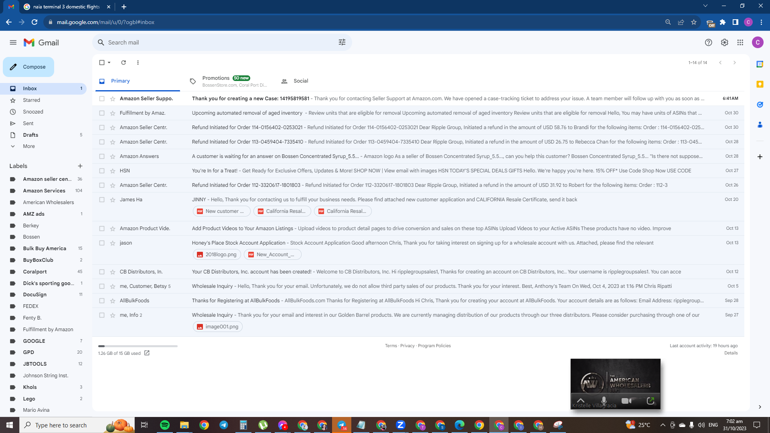Open Google Contacts side panel
Image resolution: width=770 pixels, height=433 pixels.
click(x=760, y=125)
